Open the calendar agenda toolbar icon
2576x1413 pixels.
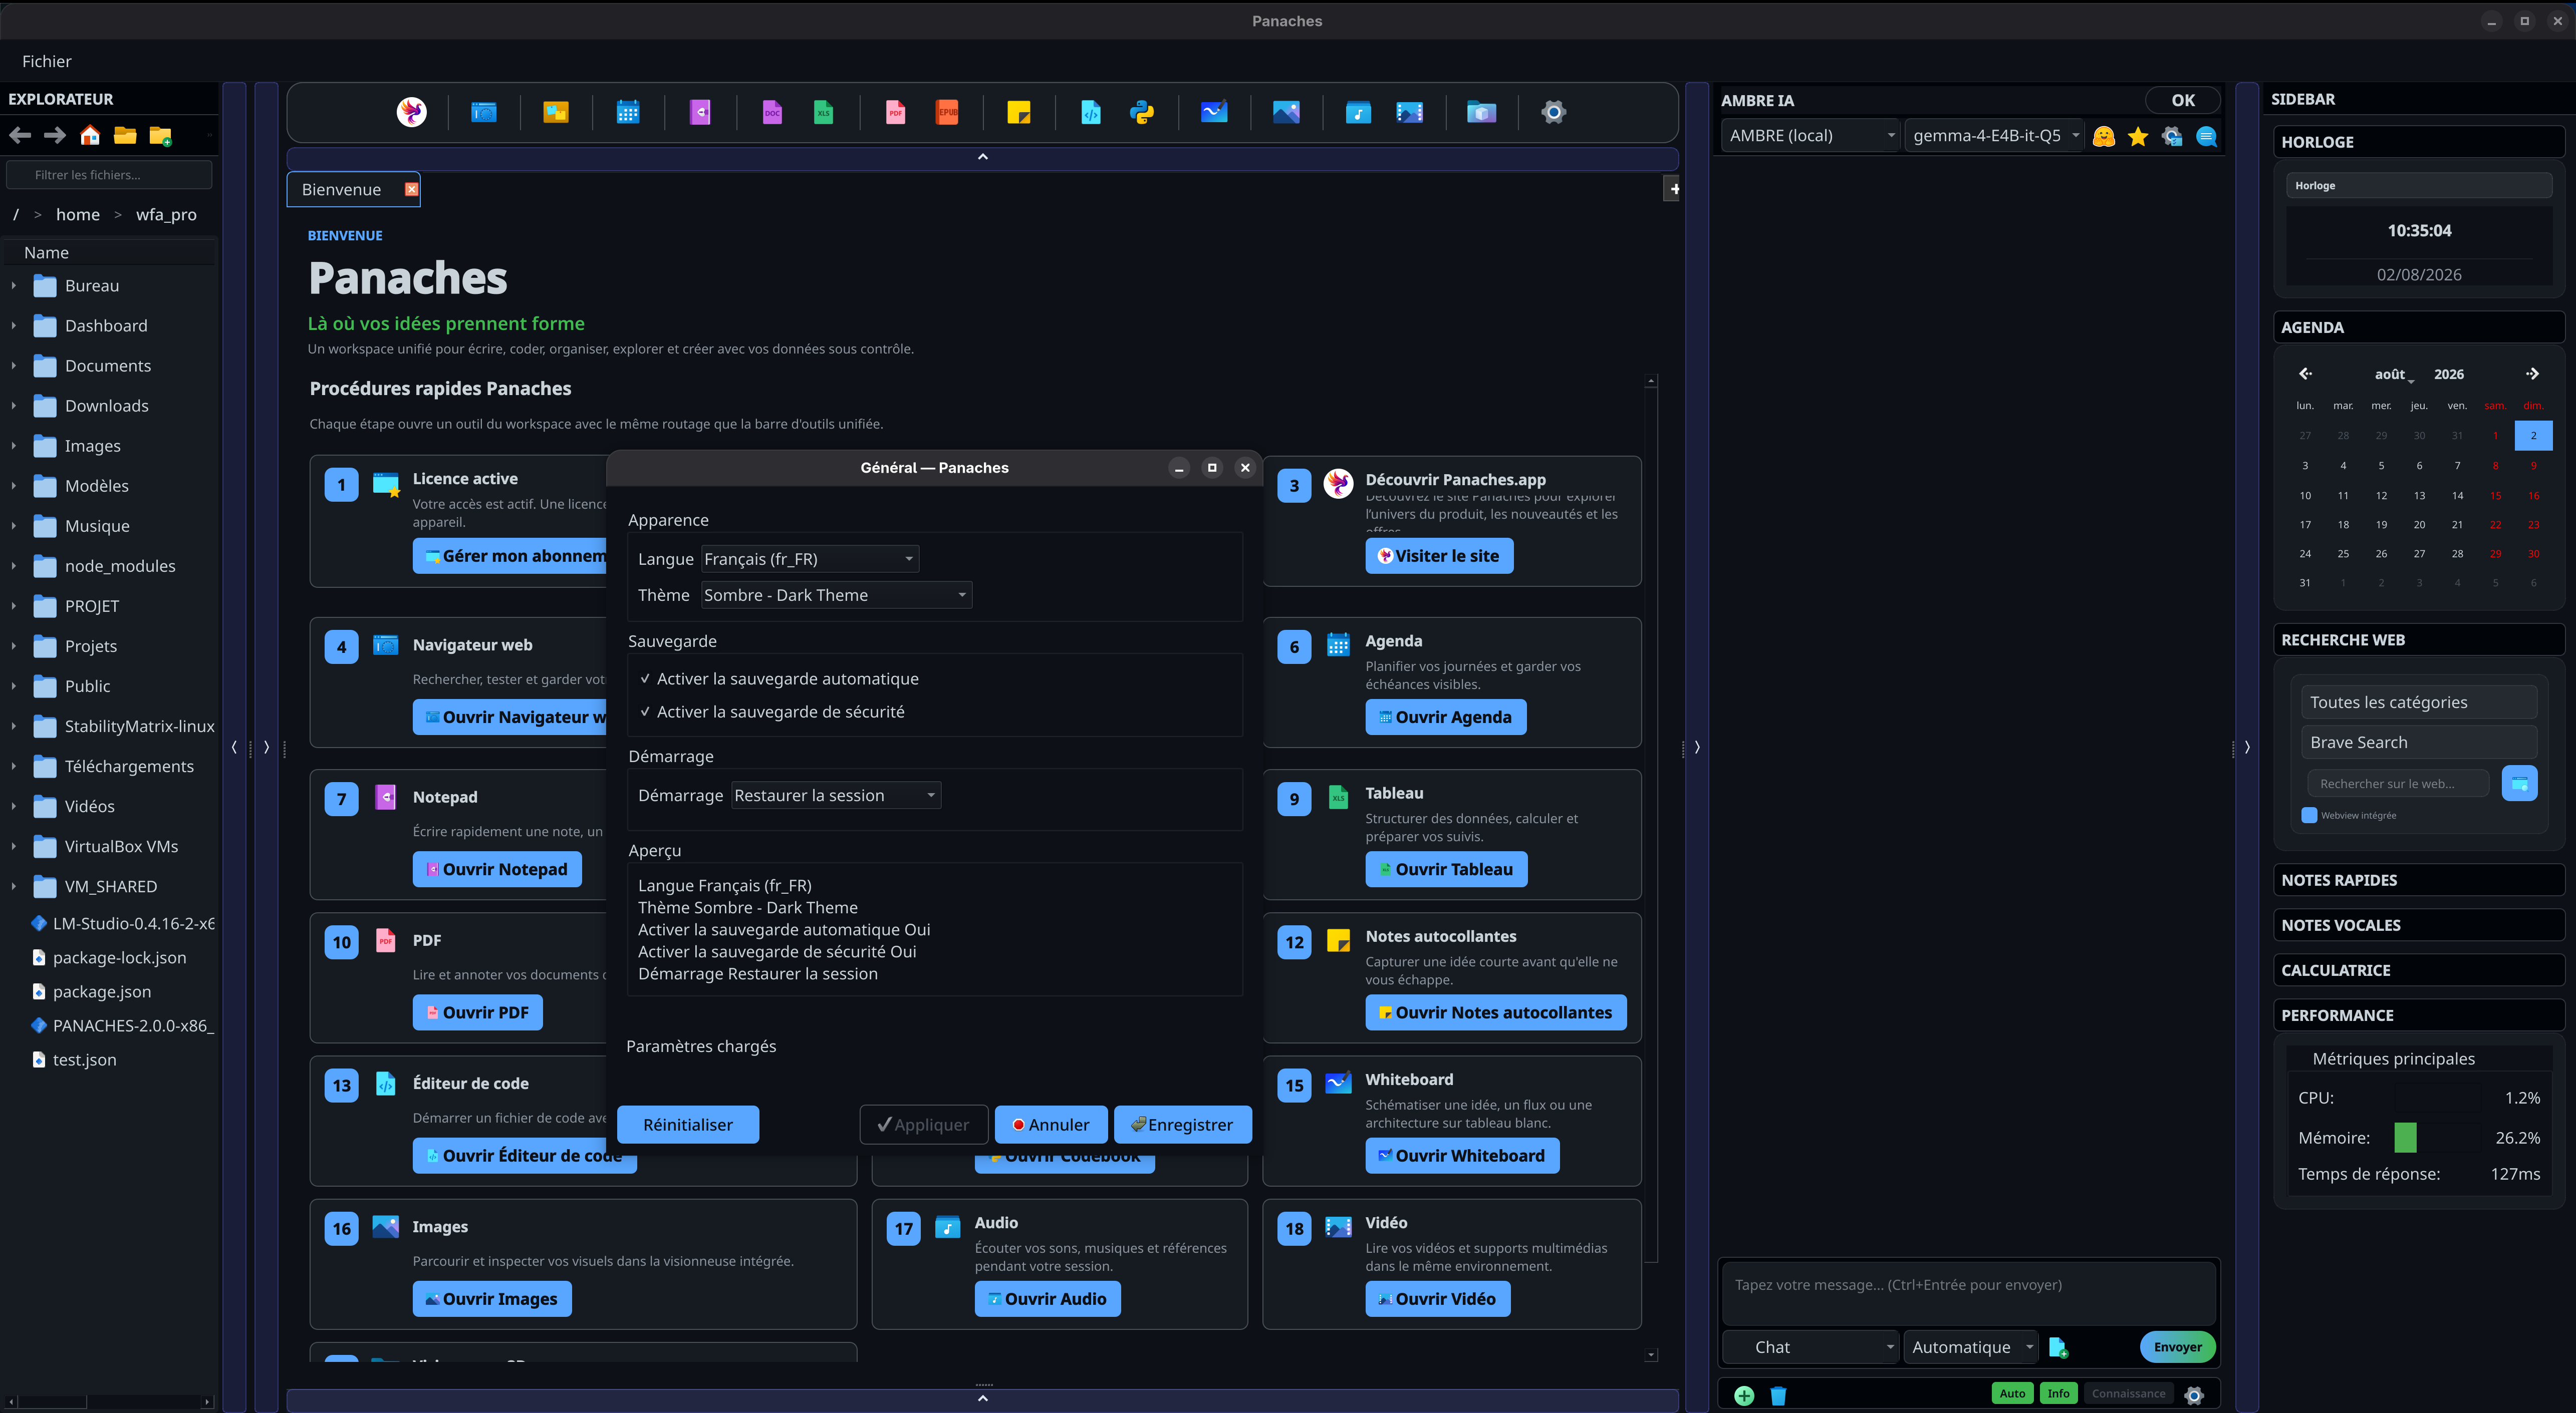click(628, 112)
